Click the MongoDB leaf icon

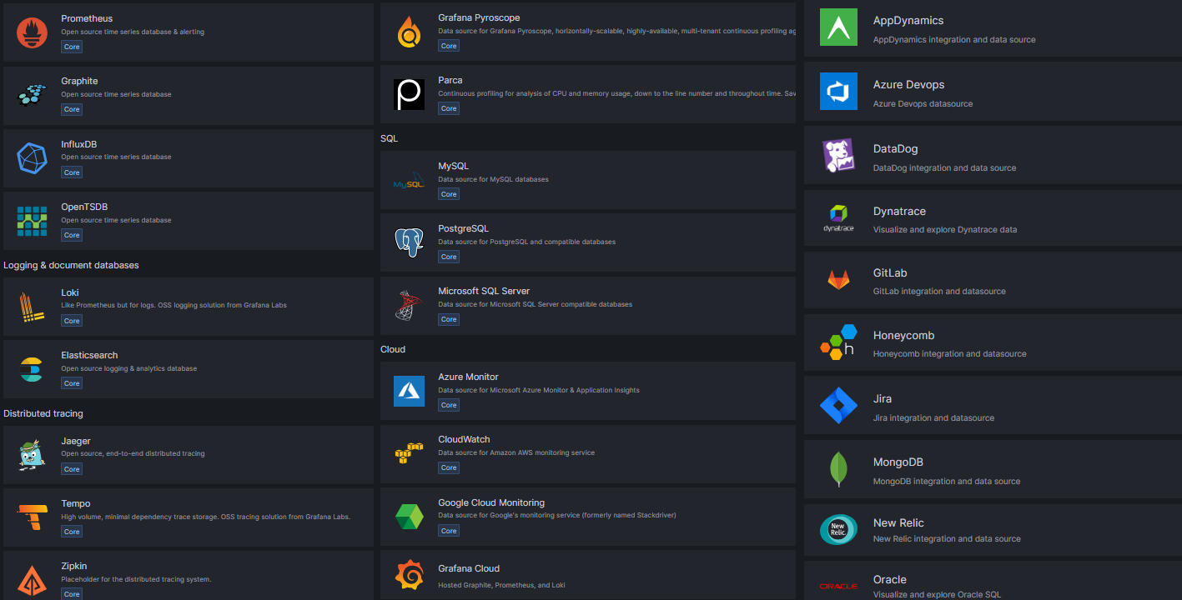click(x=838, y=469)
